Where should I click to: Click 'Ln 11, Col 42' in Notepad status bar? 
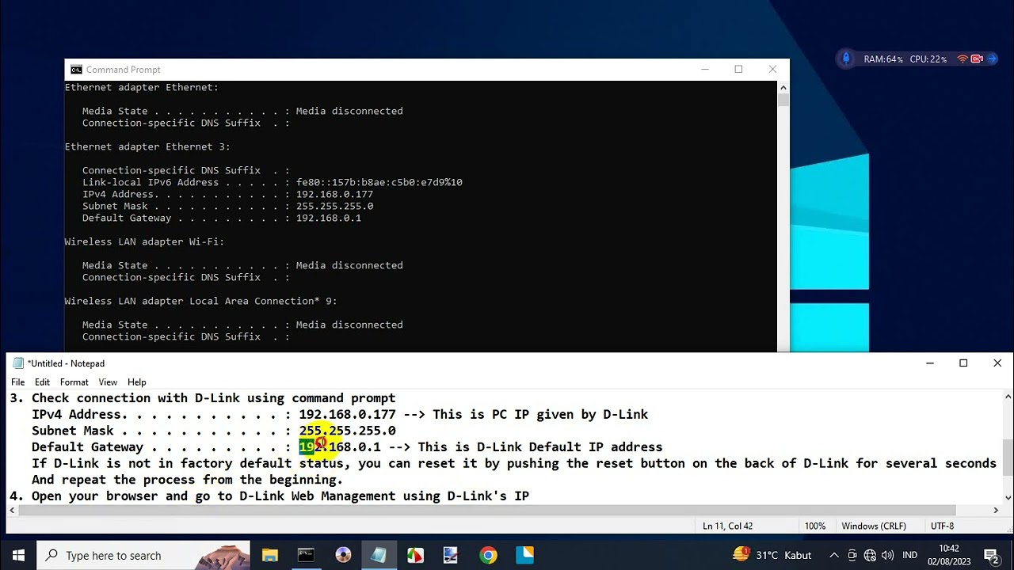(x=728, y=526)
